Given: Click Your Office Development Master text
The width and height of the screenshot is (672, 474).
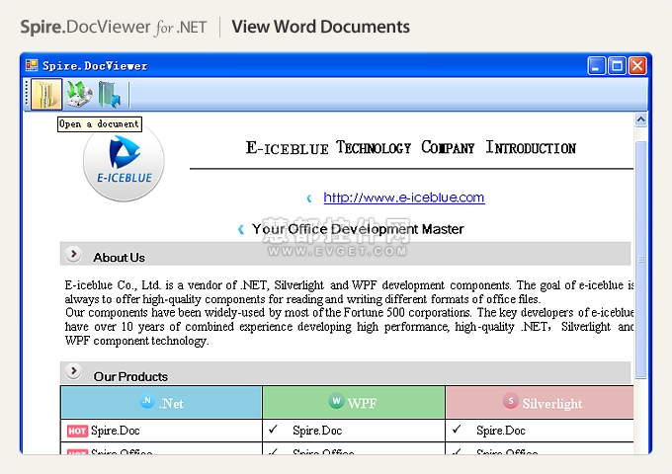Looking at the screenshot, I should pyautogui.click(x=358, y=229).
